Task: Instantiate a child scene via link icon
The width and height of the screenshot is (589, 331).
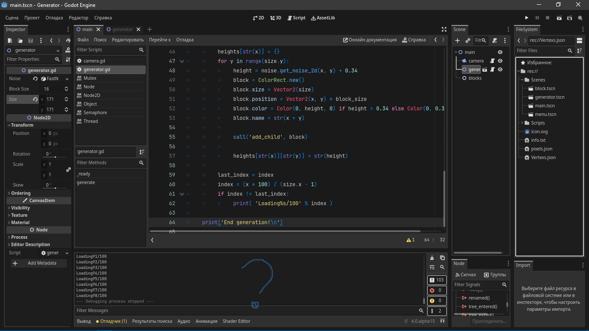Action: pyautogui.click(x=468, y=40)
